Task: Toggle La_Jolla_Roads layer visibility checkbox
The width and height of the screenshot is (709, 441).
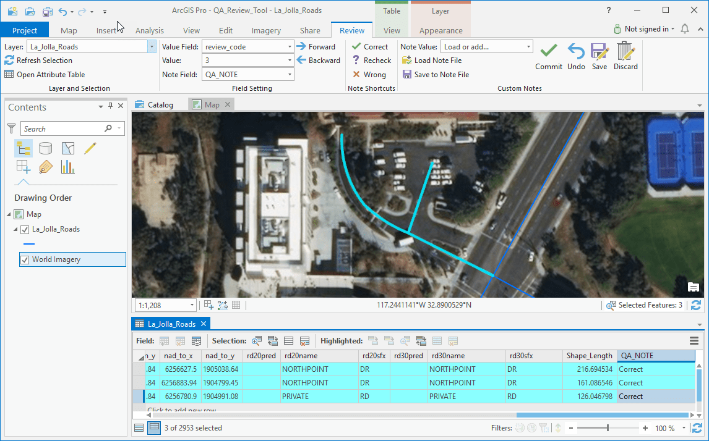Action: click(25, 229)
